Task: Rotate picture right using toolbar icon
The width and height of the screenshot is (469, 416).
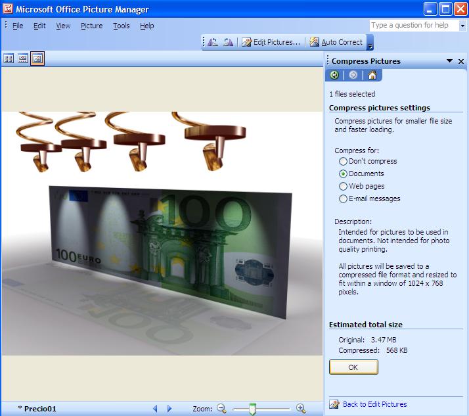Action: [x=228, y=42]
